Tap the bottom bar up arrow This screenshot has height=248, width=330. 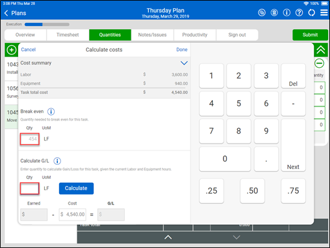pyautogui.click(x=168, y=237)
